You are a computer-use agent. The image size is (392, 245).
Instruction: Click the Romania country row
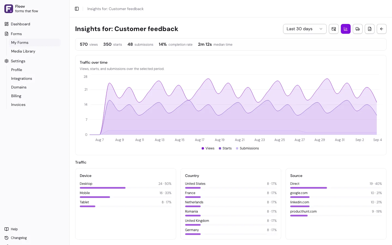click(231, 213)
